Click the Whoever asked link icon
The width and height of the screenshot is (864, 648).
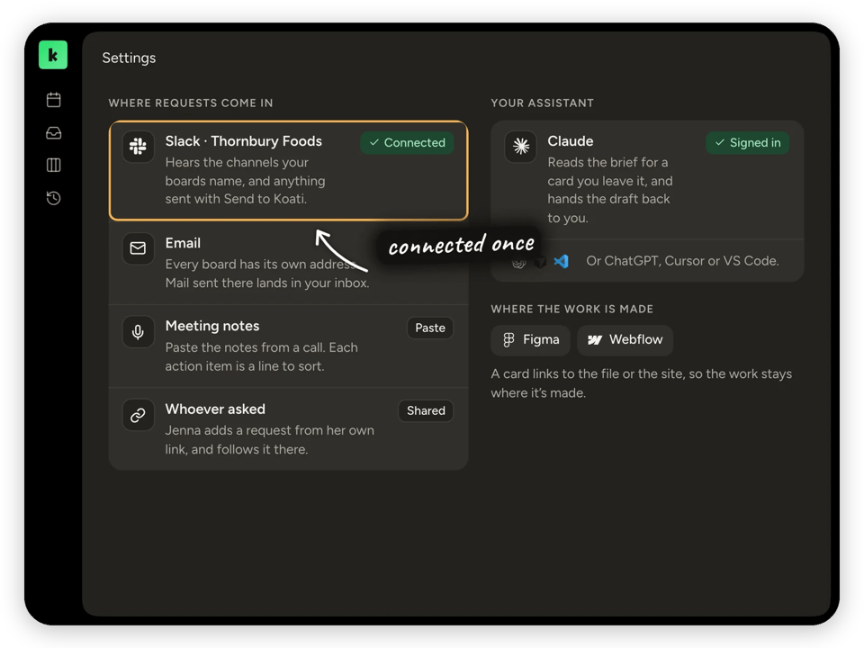coord(138,414)
